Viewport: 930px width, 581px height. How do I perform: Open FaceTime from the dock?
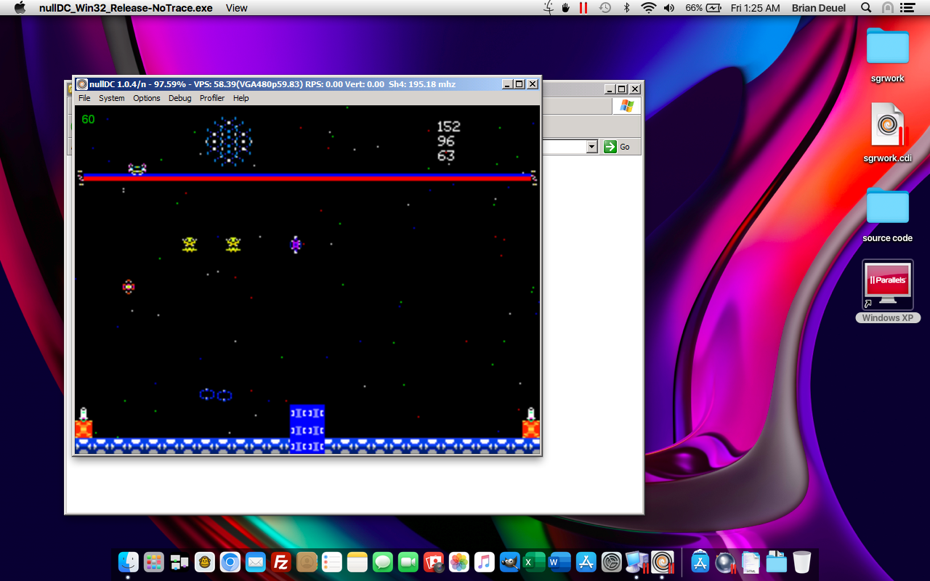408,562
